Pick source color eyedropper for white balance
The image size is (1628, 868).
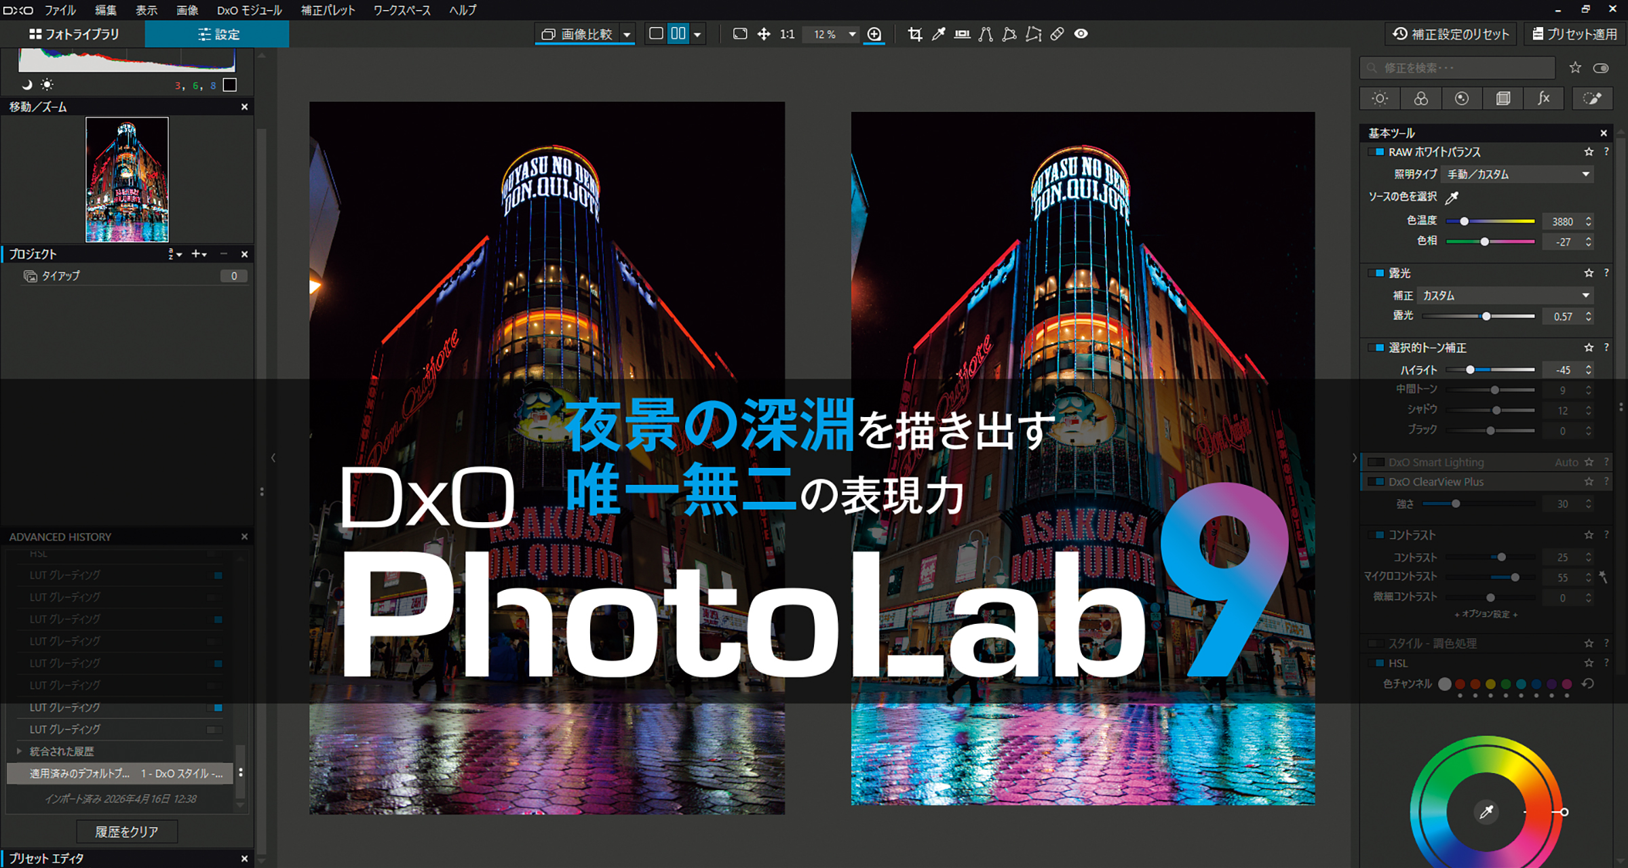pyautogui.click(x=1452, y=197)
